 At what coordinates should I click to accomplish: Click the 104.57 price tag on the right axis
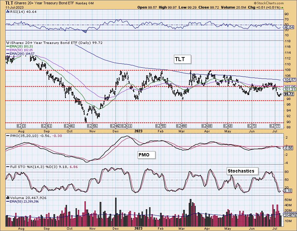[x=290, y=80]
